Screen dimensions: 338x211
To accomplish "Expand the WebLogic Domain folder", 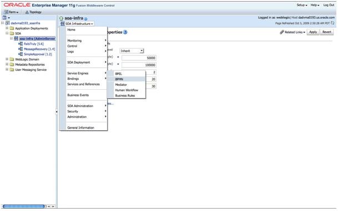I will coord(7,59).
